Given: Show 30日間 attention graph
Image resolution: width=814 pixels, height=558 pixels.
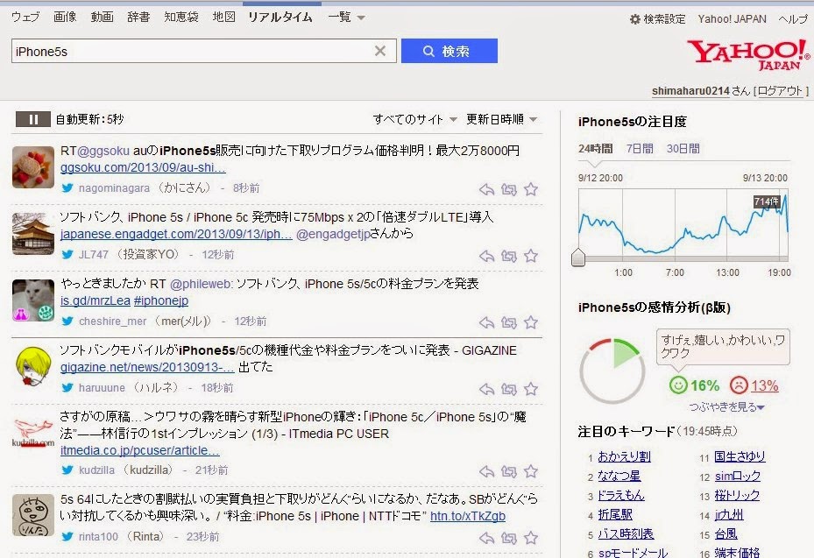Looking at the screenshot, I should tap(683, 148).
